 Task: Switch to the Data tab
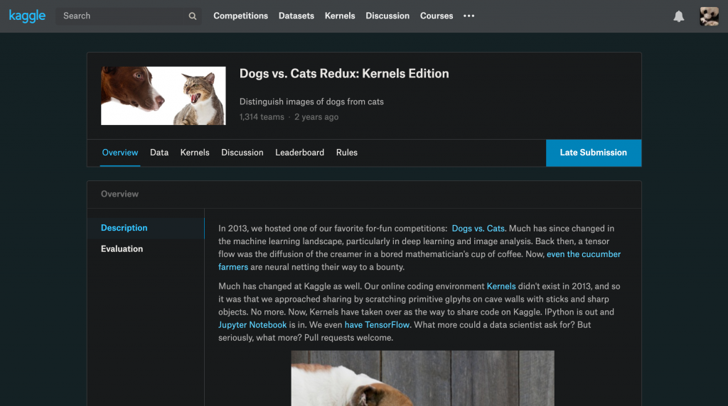[159, 153]
